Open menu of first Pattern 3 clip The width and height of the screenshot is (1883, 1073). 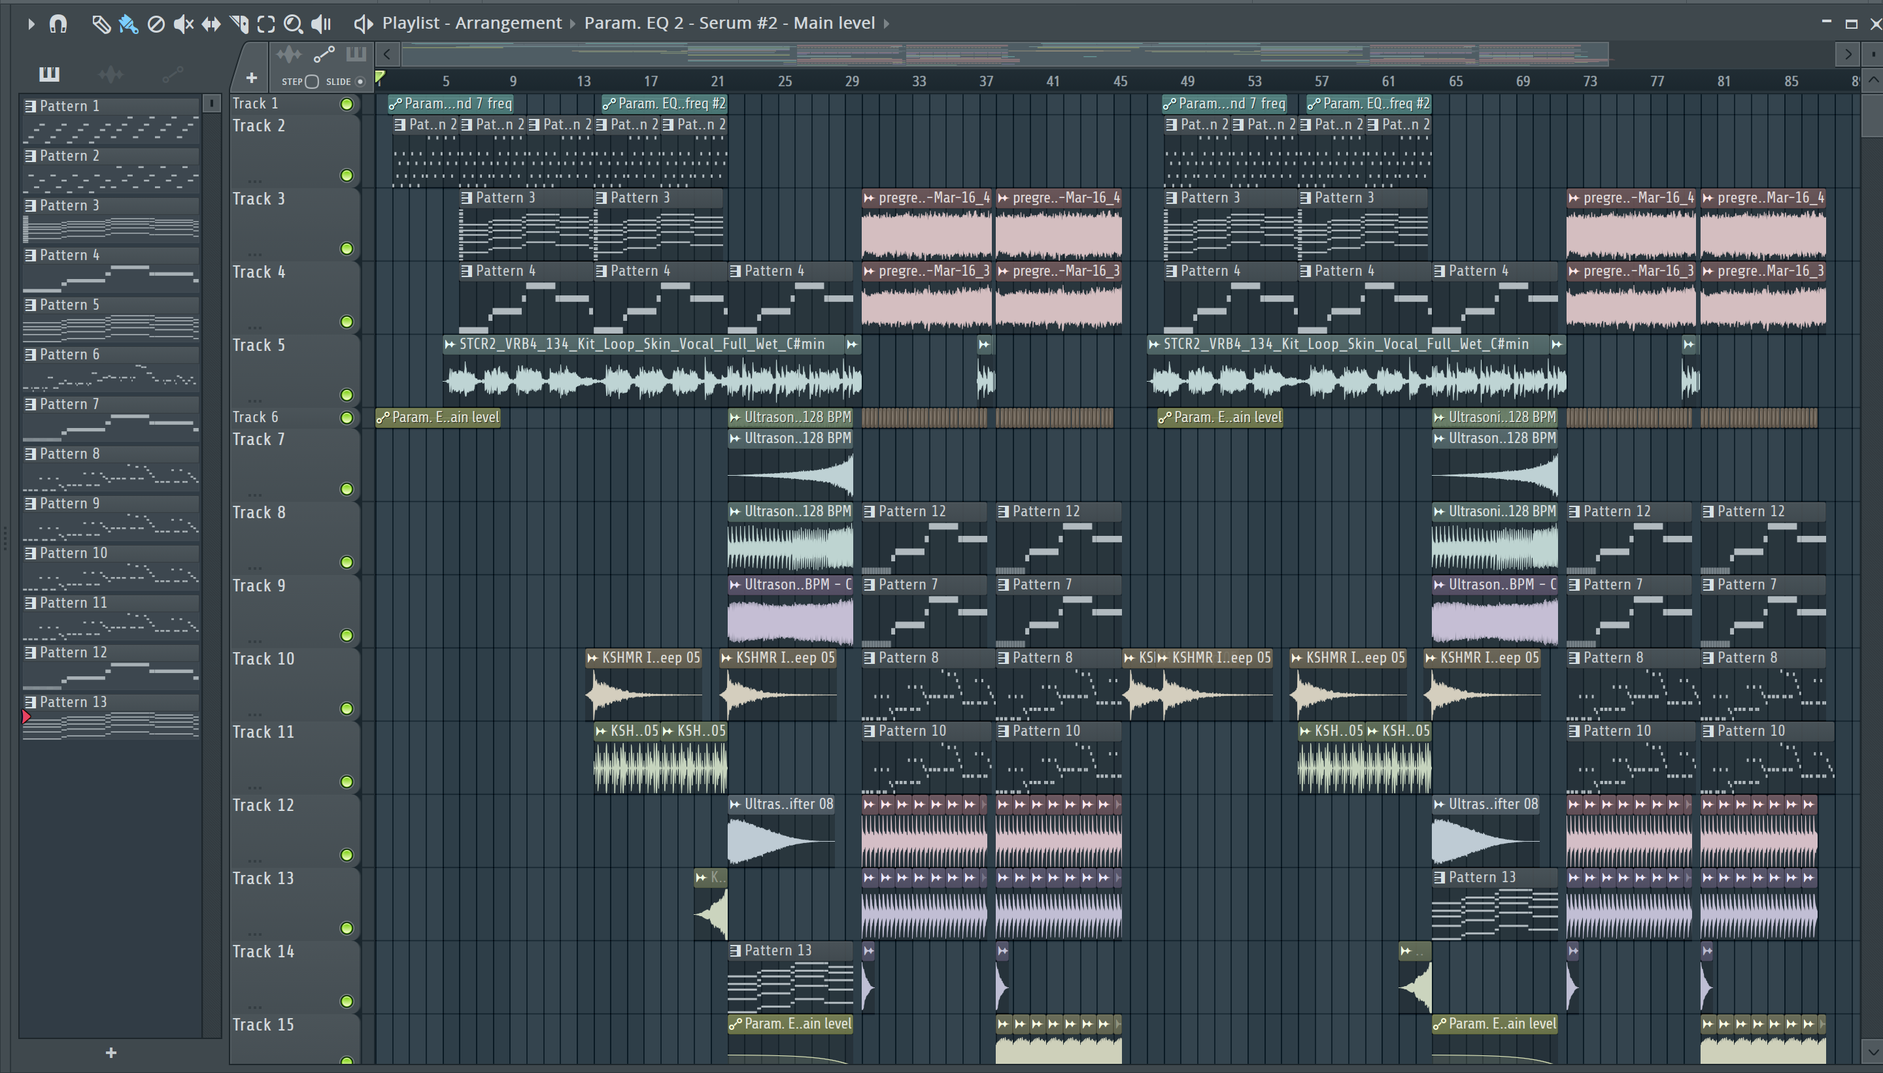coord(467,197)
